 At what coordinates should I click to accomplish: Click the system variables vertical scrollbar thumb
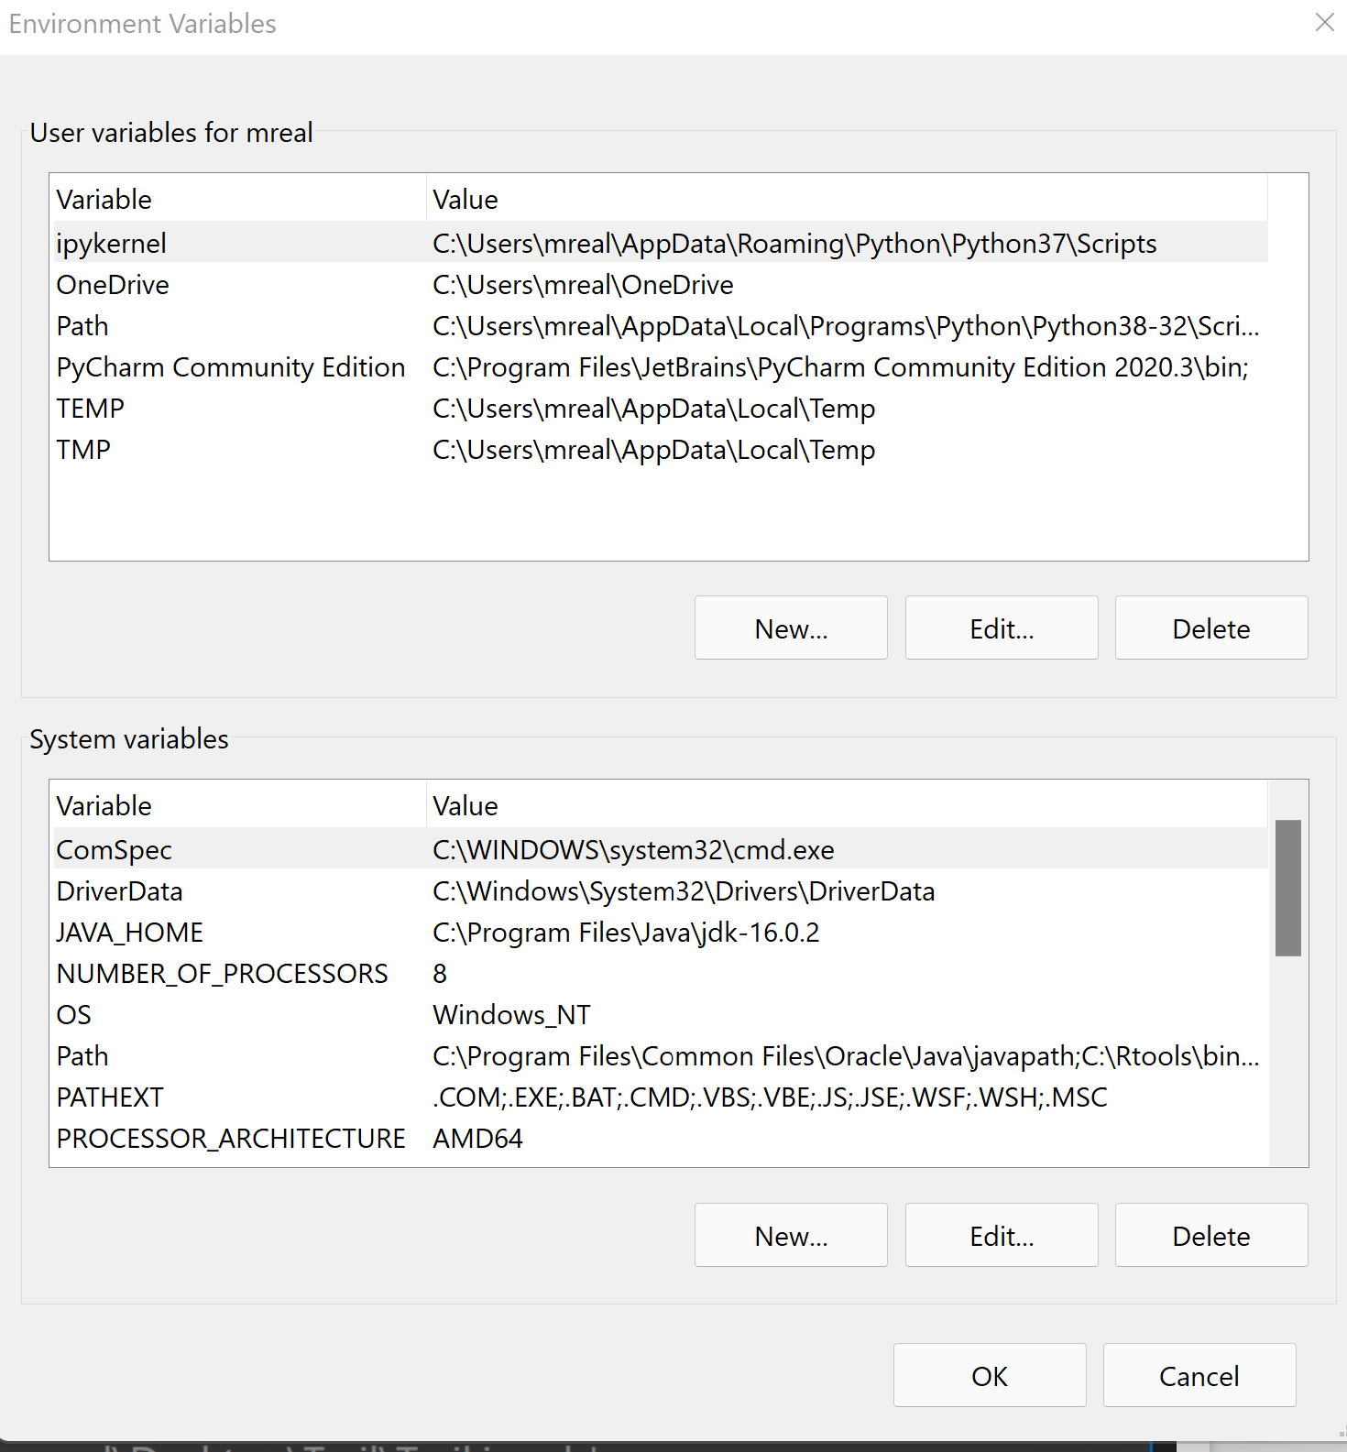click(x=1288, y=888)
